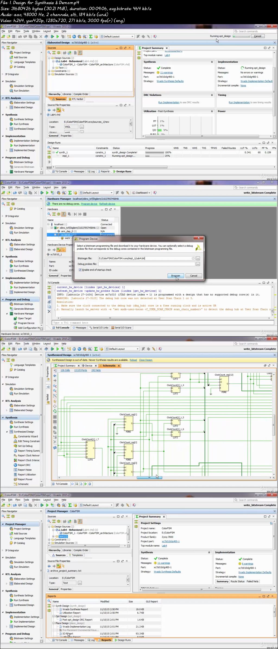Collapse Synth Design group in Reports panel
The height and width of the screenshot is (649, 278).
coord(54,606)
